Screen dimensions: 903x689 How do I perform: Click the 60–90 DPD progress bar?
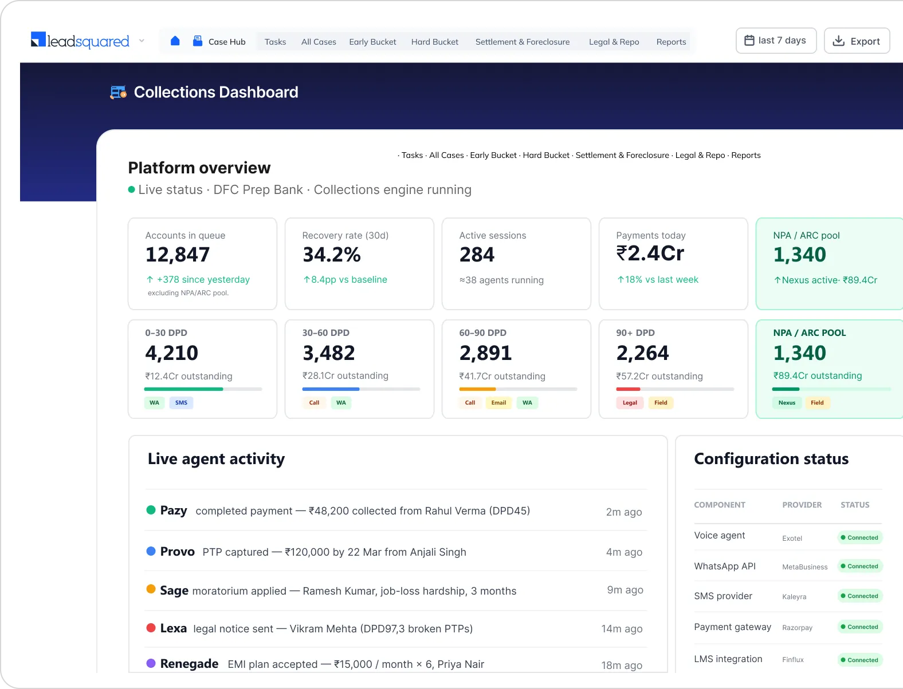pos(518,389)
